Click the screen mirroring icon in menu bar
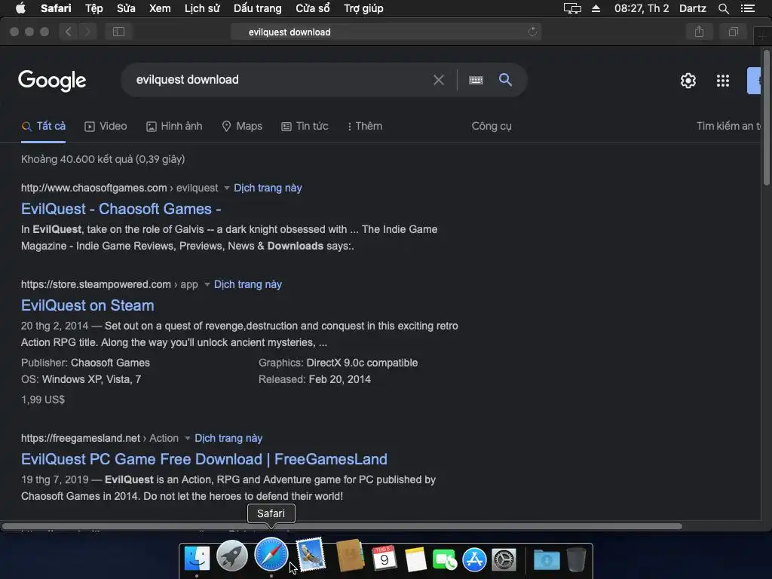The height and width of the screenshot is (579, 772). click(x=572, y=8)
